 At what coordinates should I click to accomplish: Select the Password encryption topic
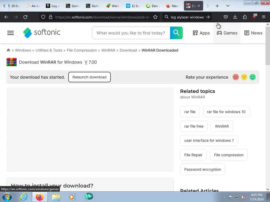click(x=202, y=169)
